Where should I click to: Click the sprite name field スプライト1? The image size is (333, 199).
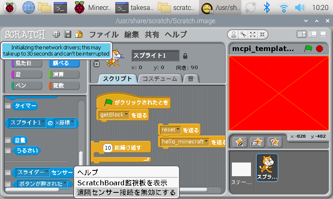(x=155, y=56)
